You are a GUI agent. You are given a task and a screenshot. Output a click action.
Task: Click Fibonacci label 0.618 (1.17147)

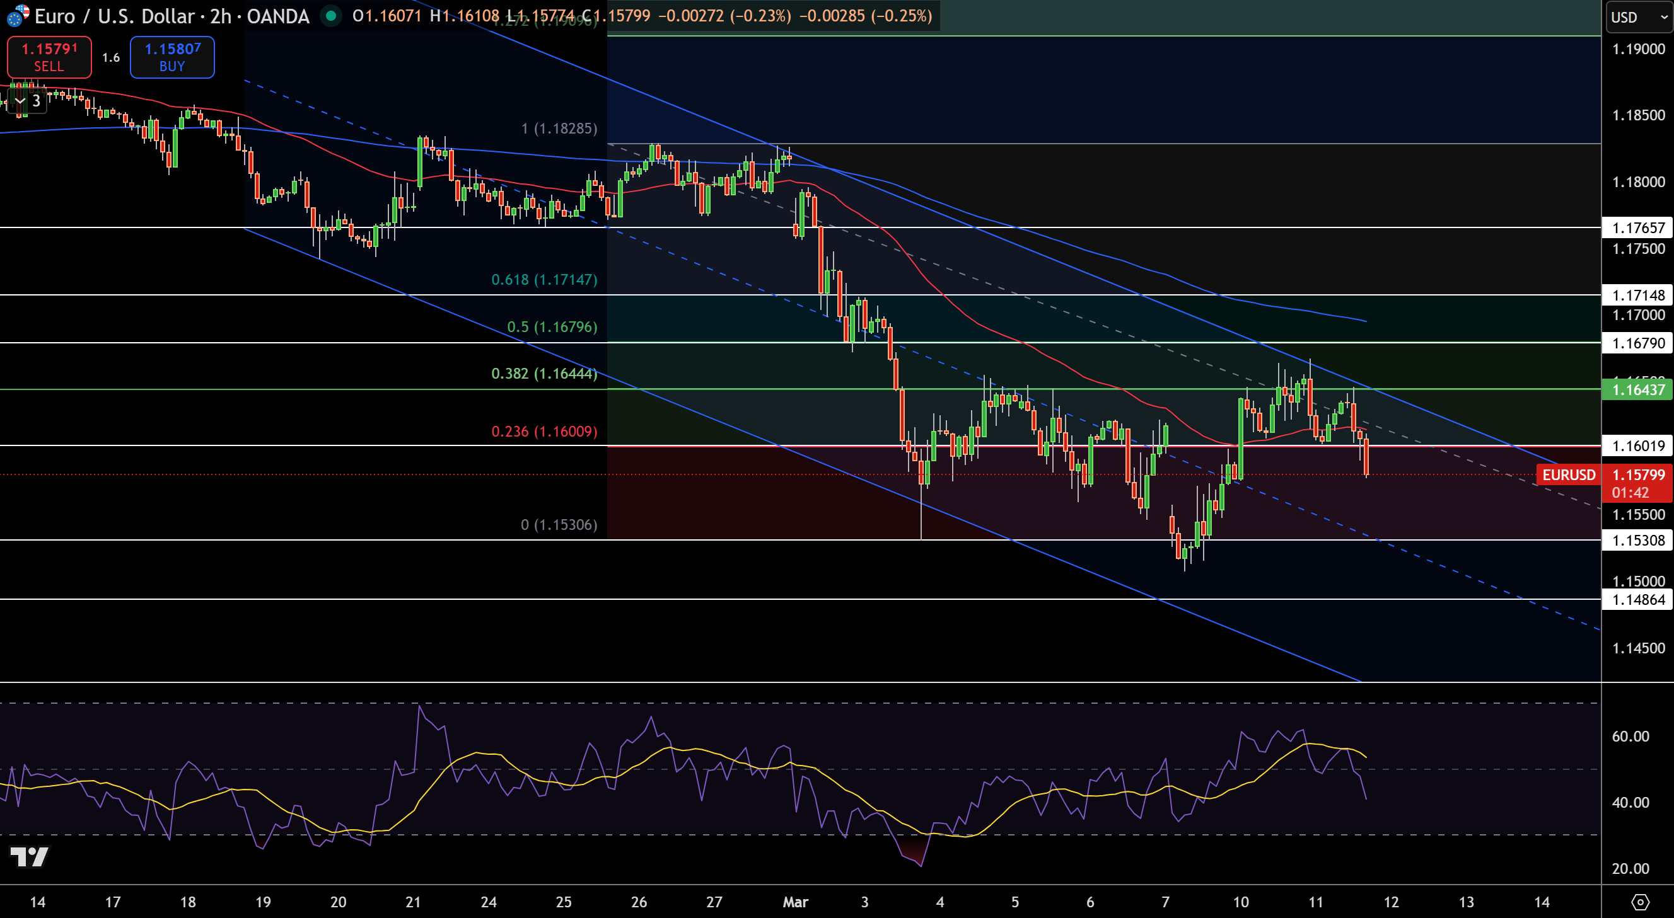coord(544,280)
